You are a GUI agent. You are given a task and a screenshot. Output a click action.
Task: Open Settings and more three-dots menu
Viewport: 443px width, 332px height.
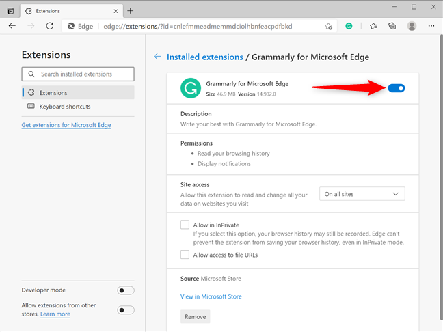pyautogui.click(x=431, y=26)
